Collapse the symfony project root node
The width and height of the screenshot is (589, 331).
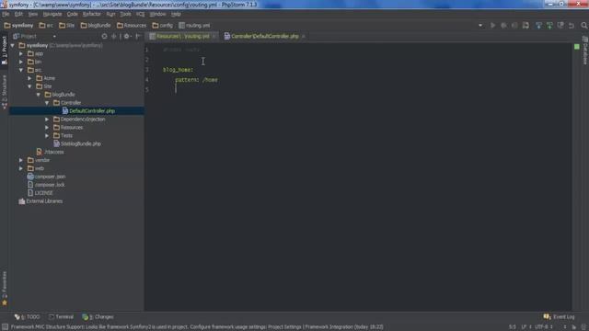(13, 45)
